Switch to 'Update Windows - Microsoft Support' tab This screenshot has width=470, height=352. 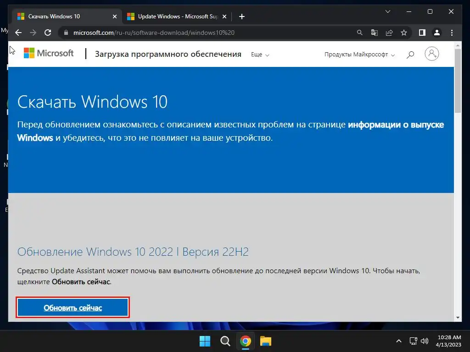pyautogui.click(x=177, y=16)
